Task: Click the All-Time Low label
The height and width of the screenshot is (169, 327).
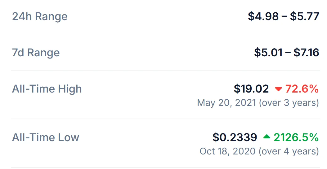Action: pyautogui.click(x=46, y=137)
